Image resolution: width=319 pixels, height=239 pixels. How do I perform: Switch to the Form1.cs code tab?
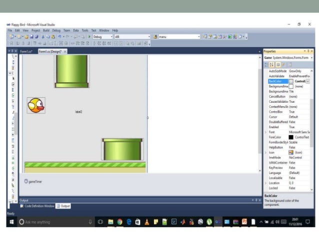(x=26, y=51)
